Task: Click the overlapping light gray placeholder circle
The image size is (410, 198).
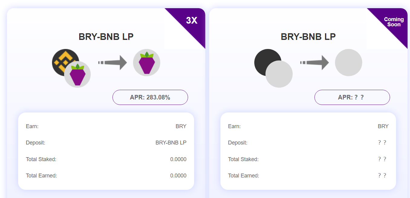Action: coord(279,74)
